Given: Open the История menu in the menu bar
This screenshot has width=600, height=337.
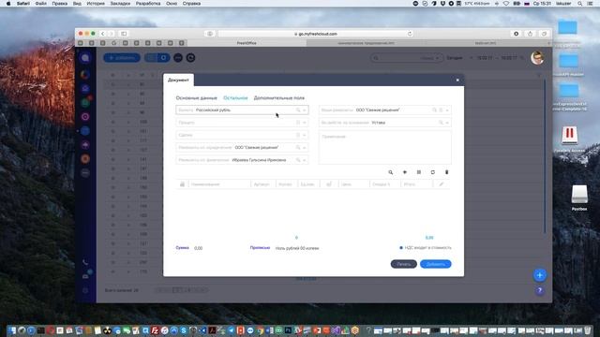Looking at the screenshot, I should pyautogui.click(x=96, y=4).
